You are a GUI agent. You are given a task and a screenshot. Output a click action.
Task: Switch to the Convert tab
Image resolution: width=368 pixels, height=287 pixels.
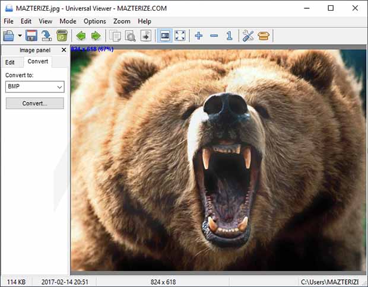(38, 62)
